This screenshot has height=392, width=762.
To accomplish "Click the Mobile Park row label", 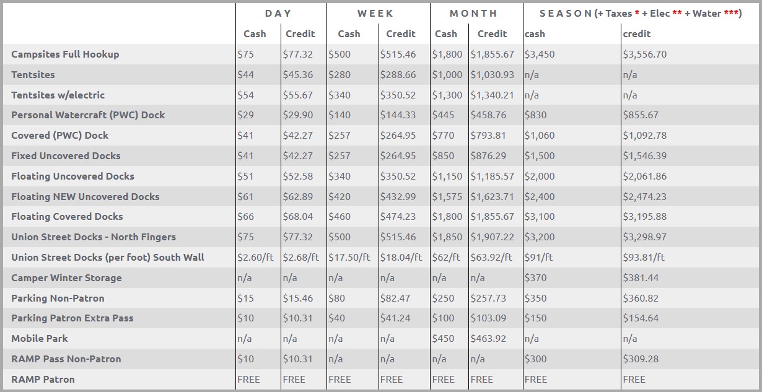I will pos(40,338).
